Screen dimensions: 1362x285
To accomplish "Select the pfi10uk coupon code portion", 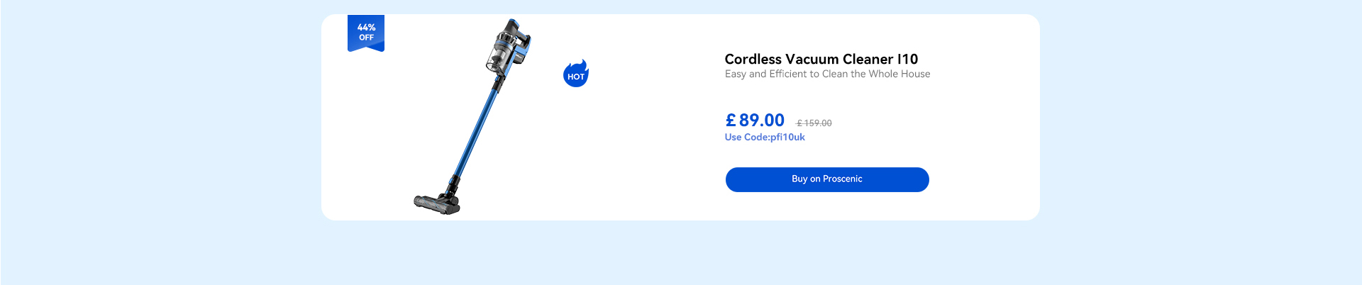I will click(787, 138).
